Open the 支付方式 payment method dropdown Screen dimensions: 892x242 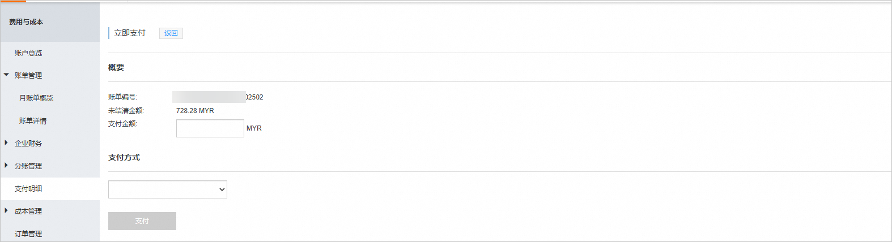(167, 189)
